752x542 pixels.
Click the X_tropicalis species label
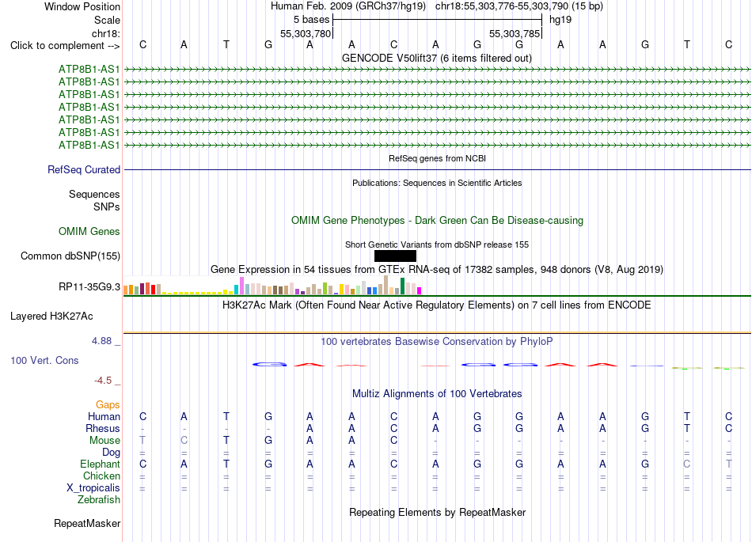click(x=93, y=488)
